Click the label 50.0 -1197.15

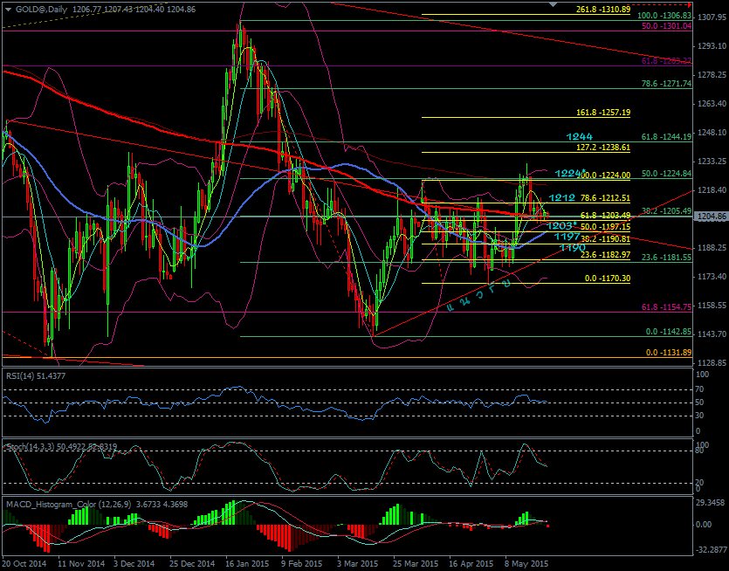605,227
